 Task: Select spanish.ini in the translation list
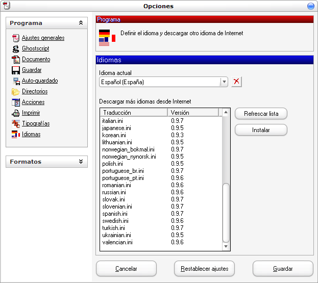pyautogui.click(x=115, y=214)
